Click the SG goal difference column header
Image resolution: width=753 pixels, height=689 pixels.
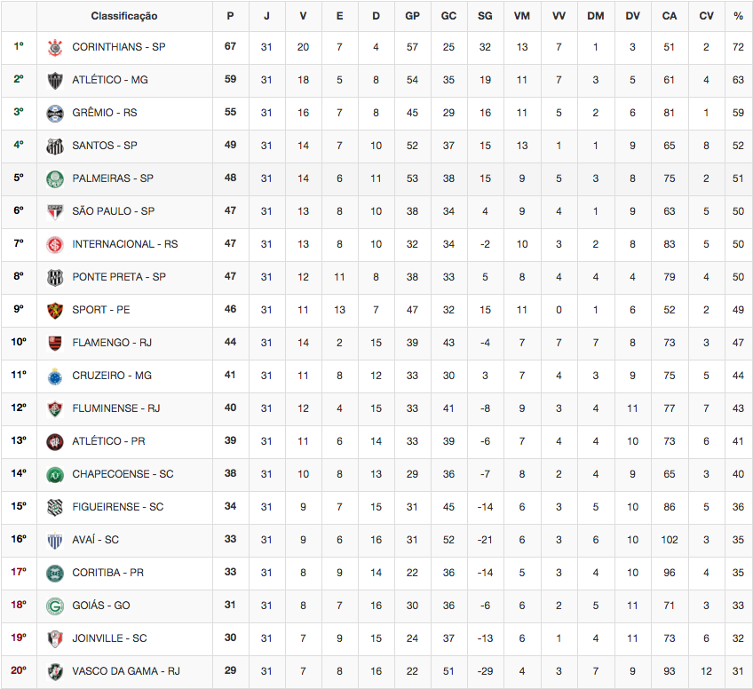pyautogui.click(x=485, y=16)
